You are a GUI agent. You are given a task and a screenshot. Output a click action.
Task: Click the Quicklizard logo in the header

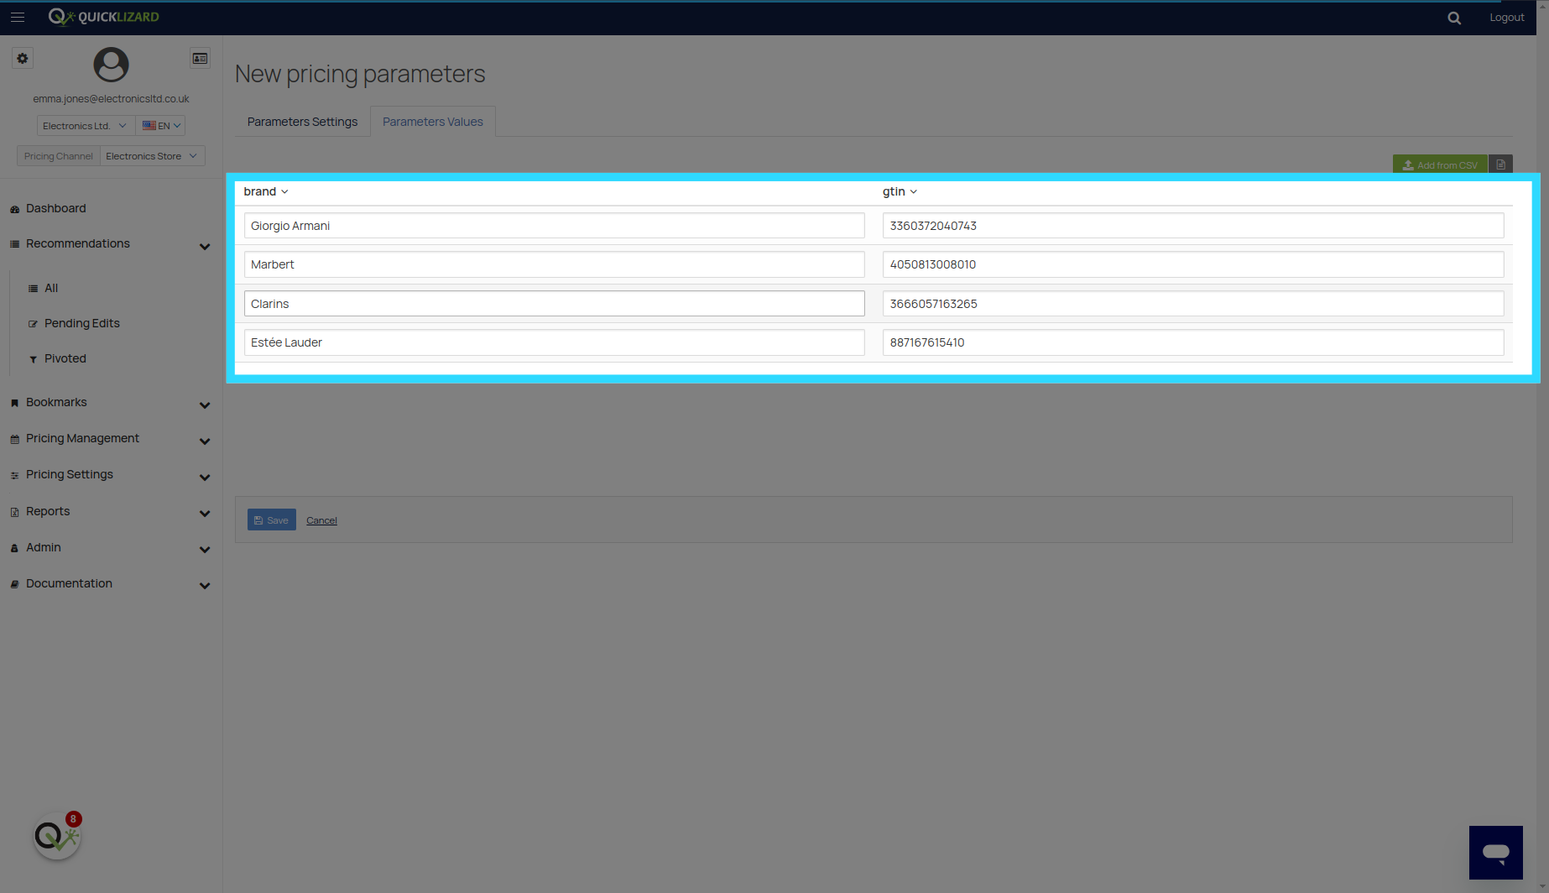[x=102, y=16]
